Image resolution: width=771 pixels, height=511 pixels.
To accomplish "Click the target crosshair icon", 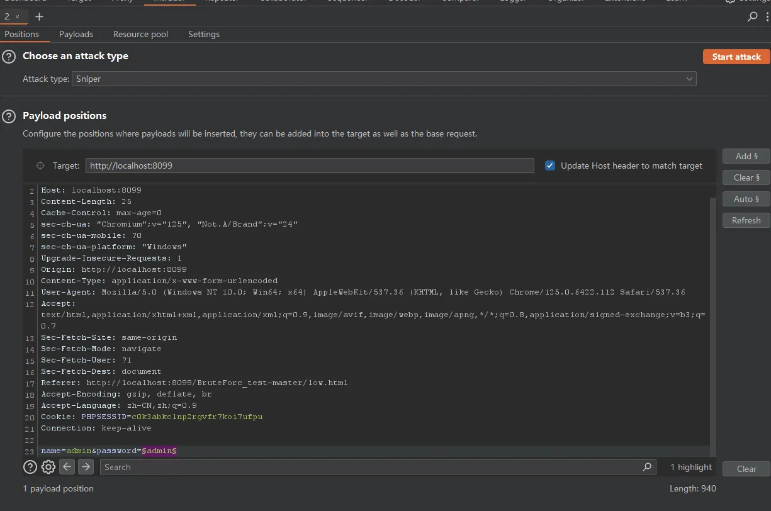I will coord(40,166).
